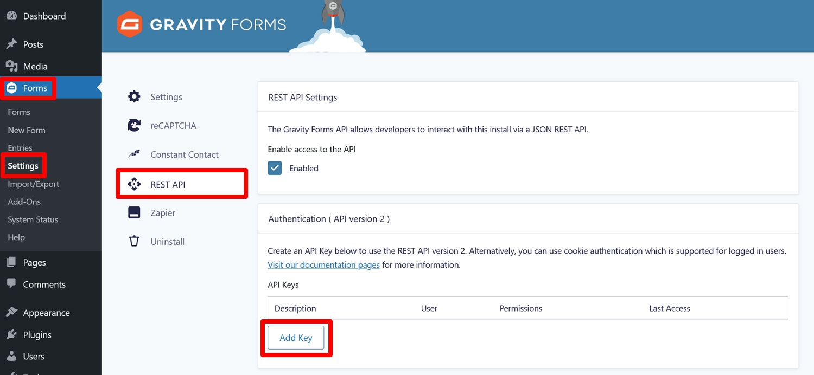Go to the Plugins menu

tap(37, 335)
